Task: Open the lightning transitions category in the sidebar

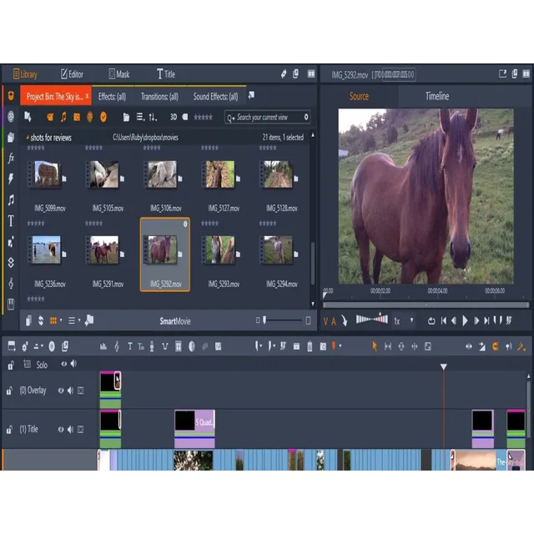Action: (x=11, y=179)
